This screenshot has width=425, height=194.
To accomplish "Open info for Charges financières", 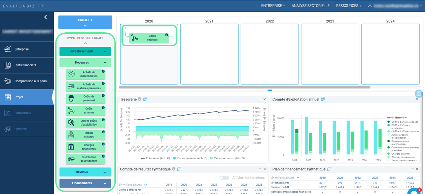I will click(103, 144).
